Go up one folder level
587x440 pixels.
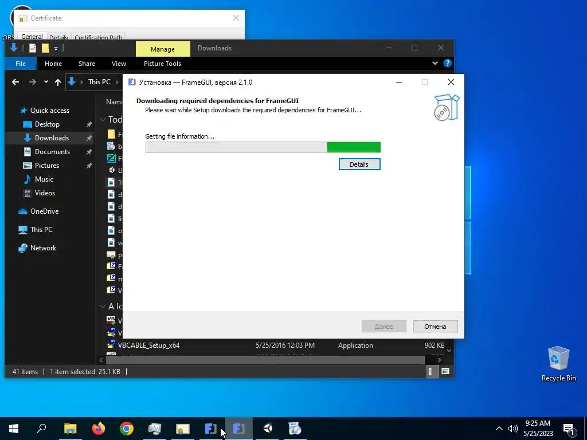(58, 82)
